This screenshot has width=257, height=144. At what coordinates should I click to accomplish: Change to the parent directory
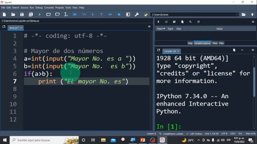(x=253, y=14)
